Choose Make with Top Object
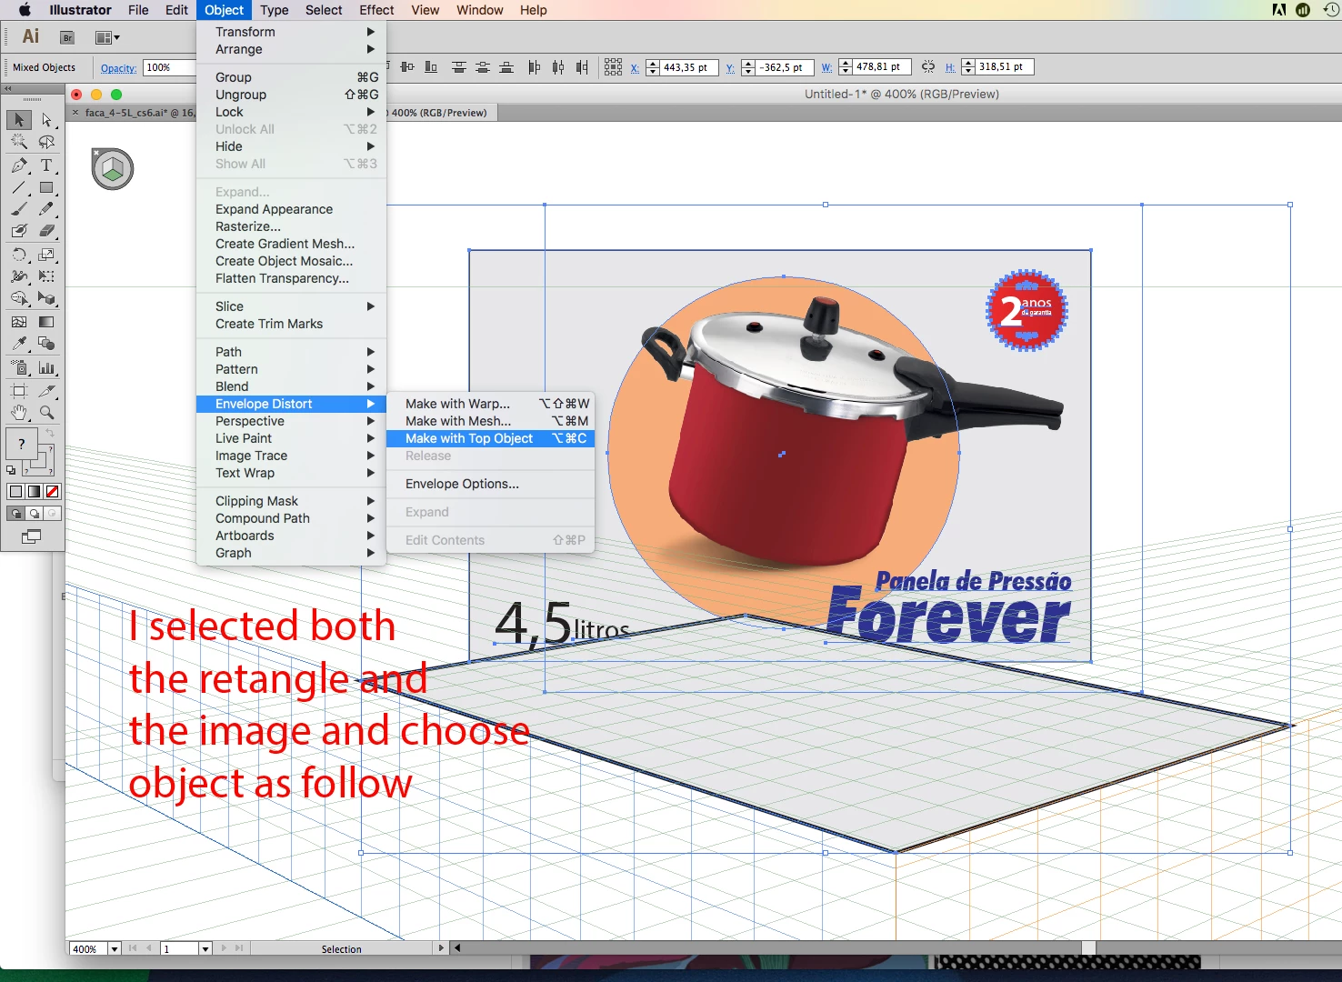This screenshot has height=982, width=1342. [490, 438]
